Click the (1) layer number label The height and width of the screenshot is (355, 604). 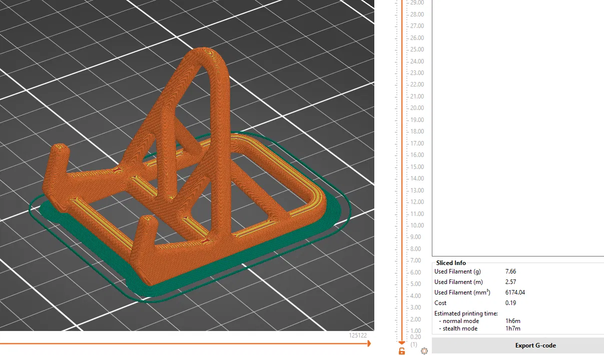414,344
